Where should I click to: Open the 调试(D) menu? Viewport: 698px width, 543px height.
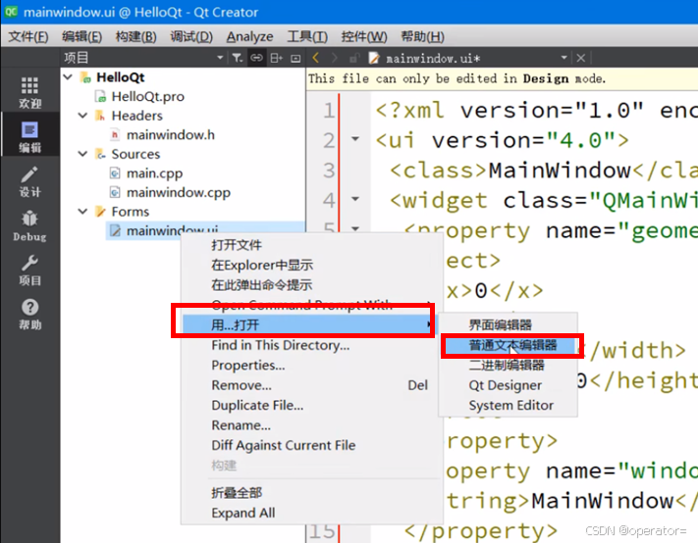pyautogui.click(x=191, y=36)
